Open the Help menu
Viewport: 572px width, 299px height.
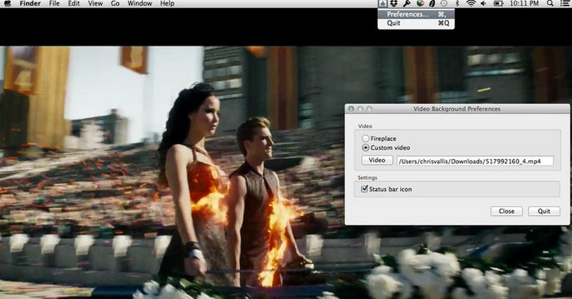click(x=167, y=3)
